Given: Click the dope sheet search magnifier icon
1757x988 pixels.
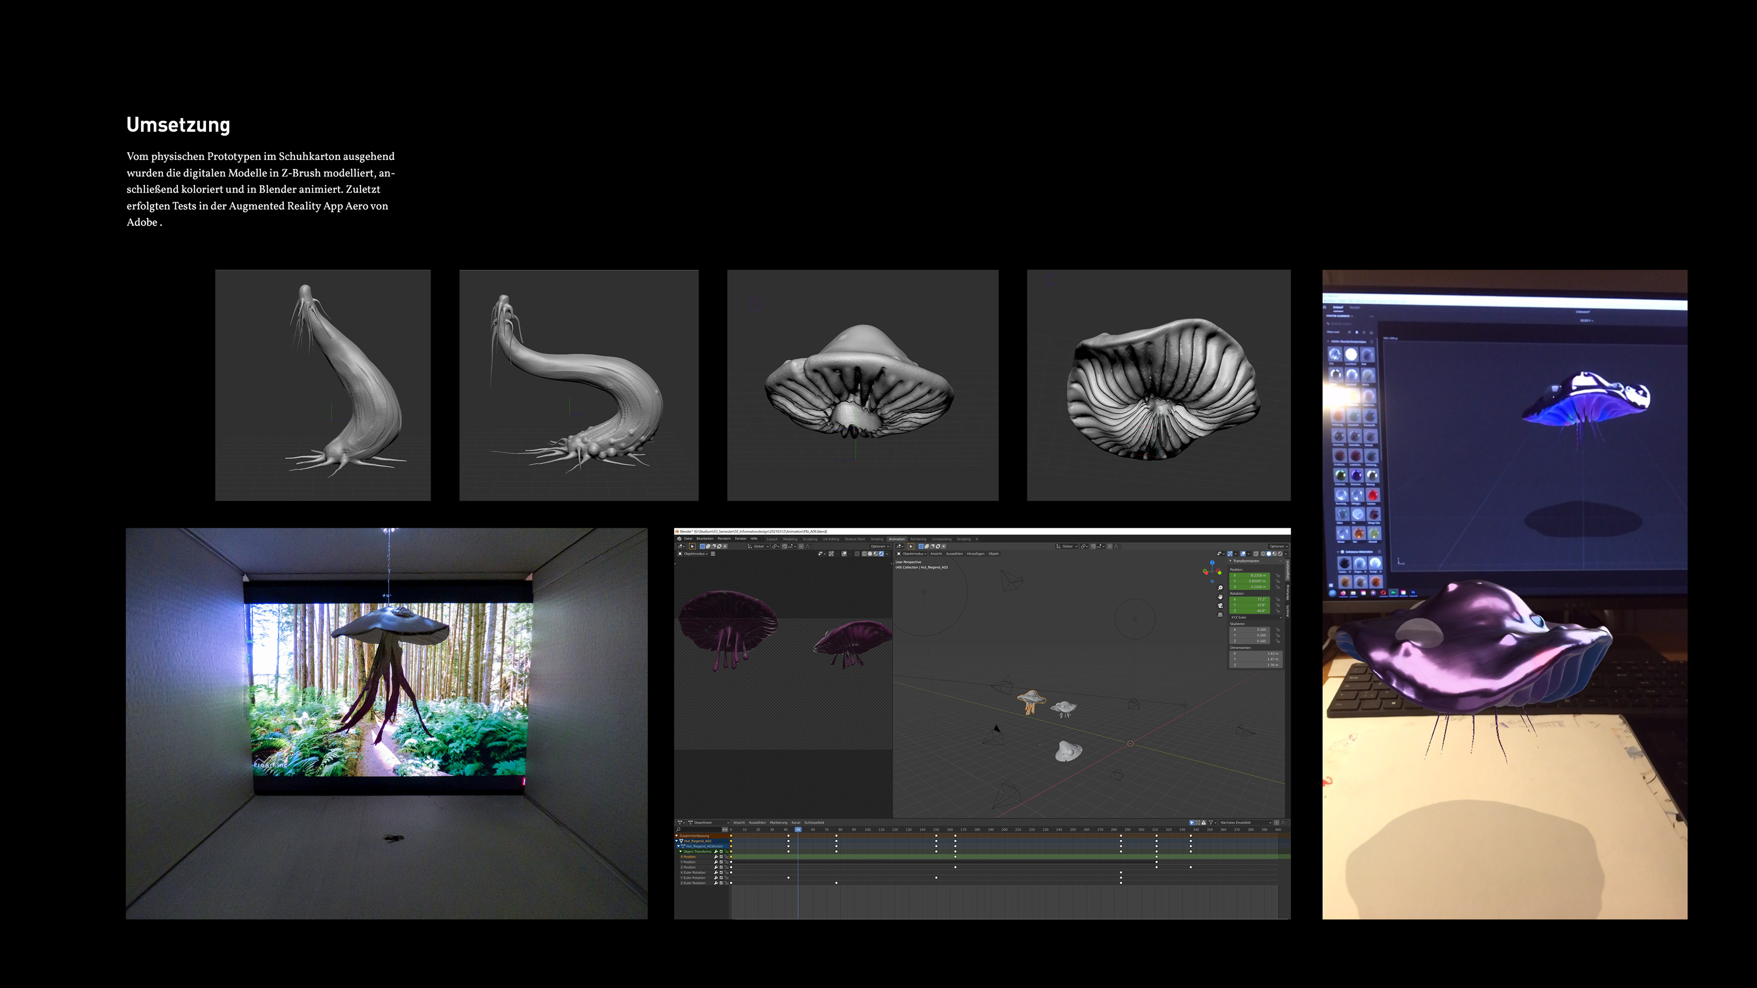Looking at the screenshot, I should click(679, 830).
